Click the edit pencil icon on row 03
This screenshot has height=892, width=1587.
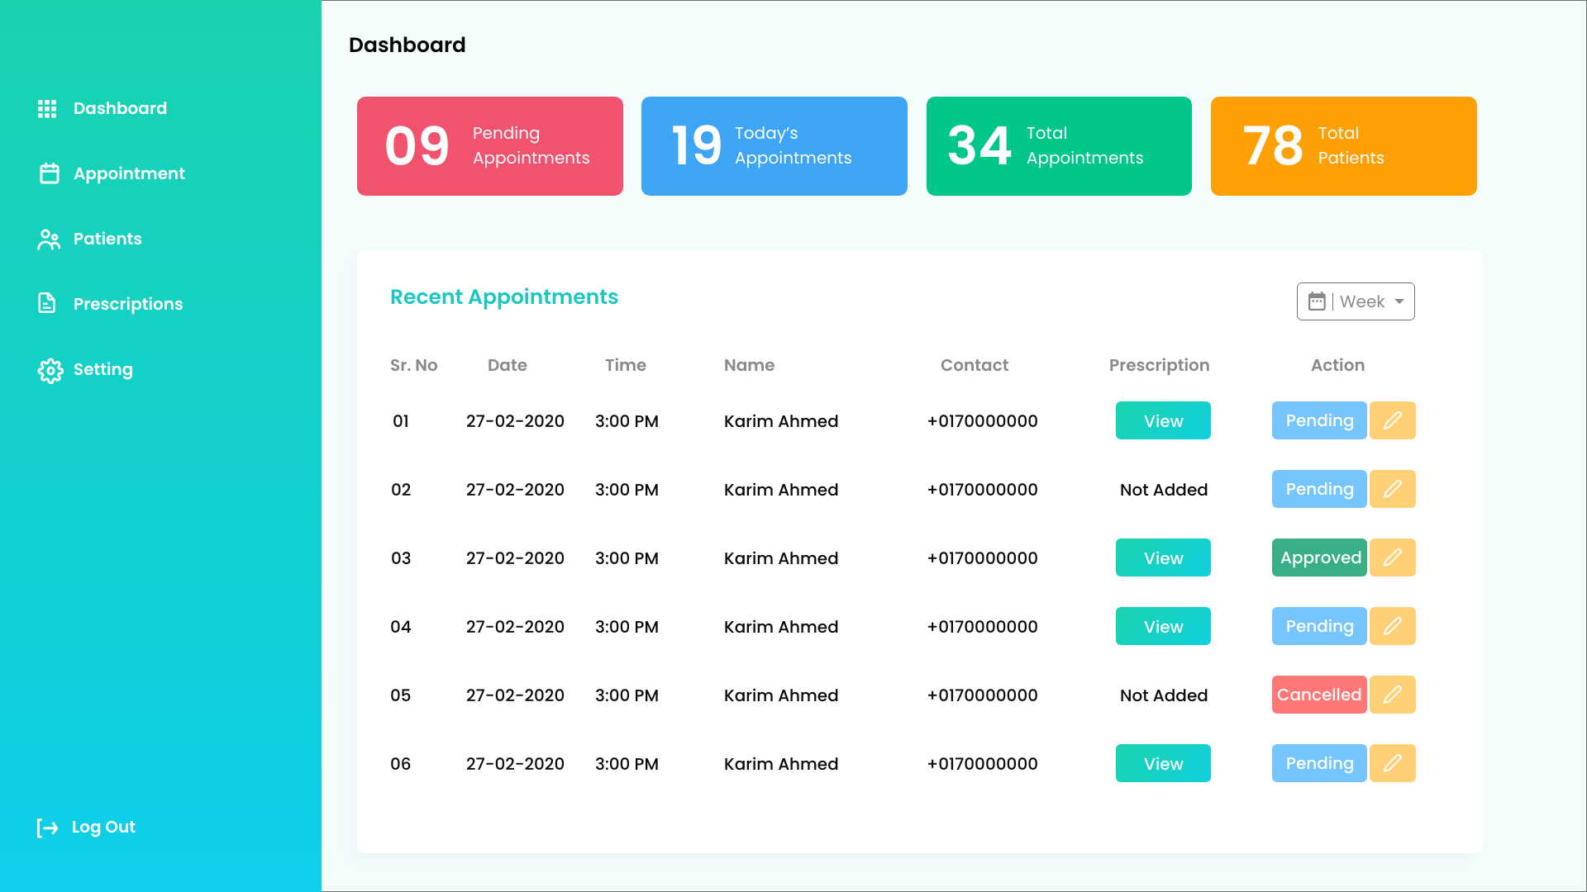pos(1393,557)
